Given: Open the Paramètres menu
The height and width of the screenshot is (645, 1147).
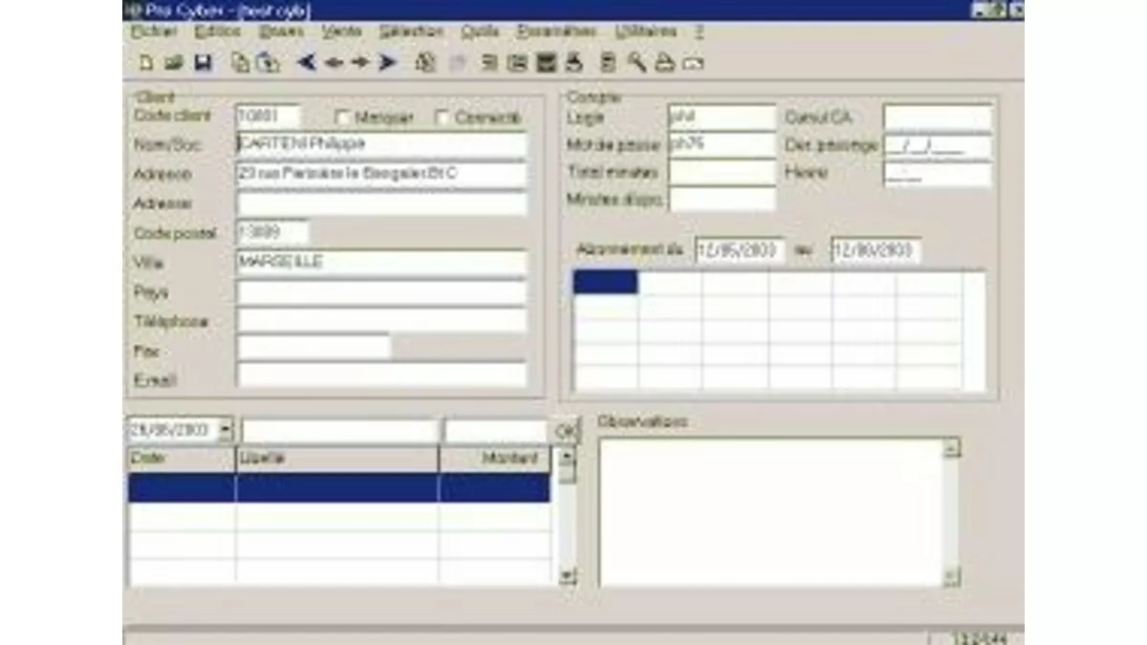Looking at the screenshot, I should pyautogui.click(x=556, y=32).
